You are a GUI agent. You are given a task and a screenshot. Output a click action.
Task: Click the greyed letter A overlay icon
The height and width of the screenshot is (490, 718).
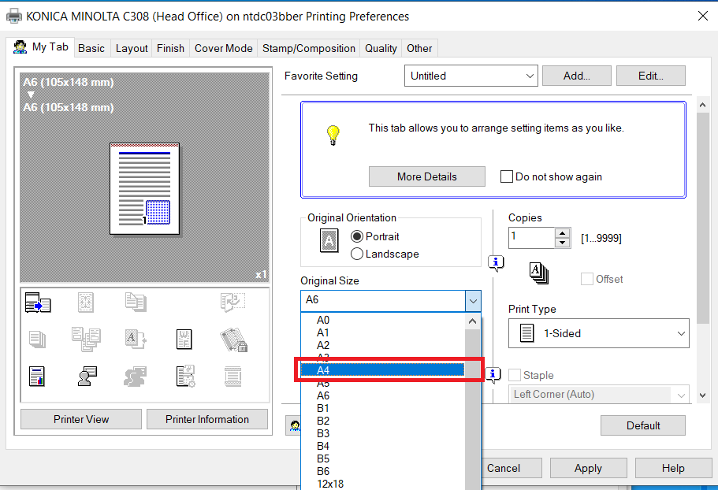click(x=136, y=339)
